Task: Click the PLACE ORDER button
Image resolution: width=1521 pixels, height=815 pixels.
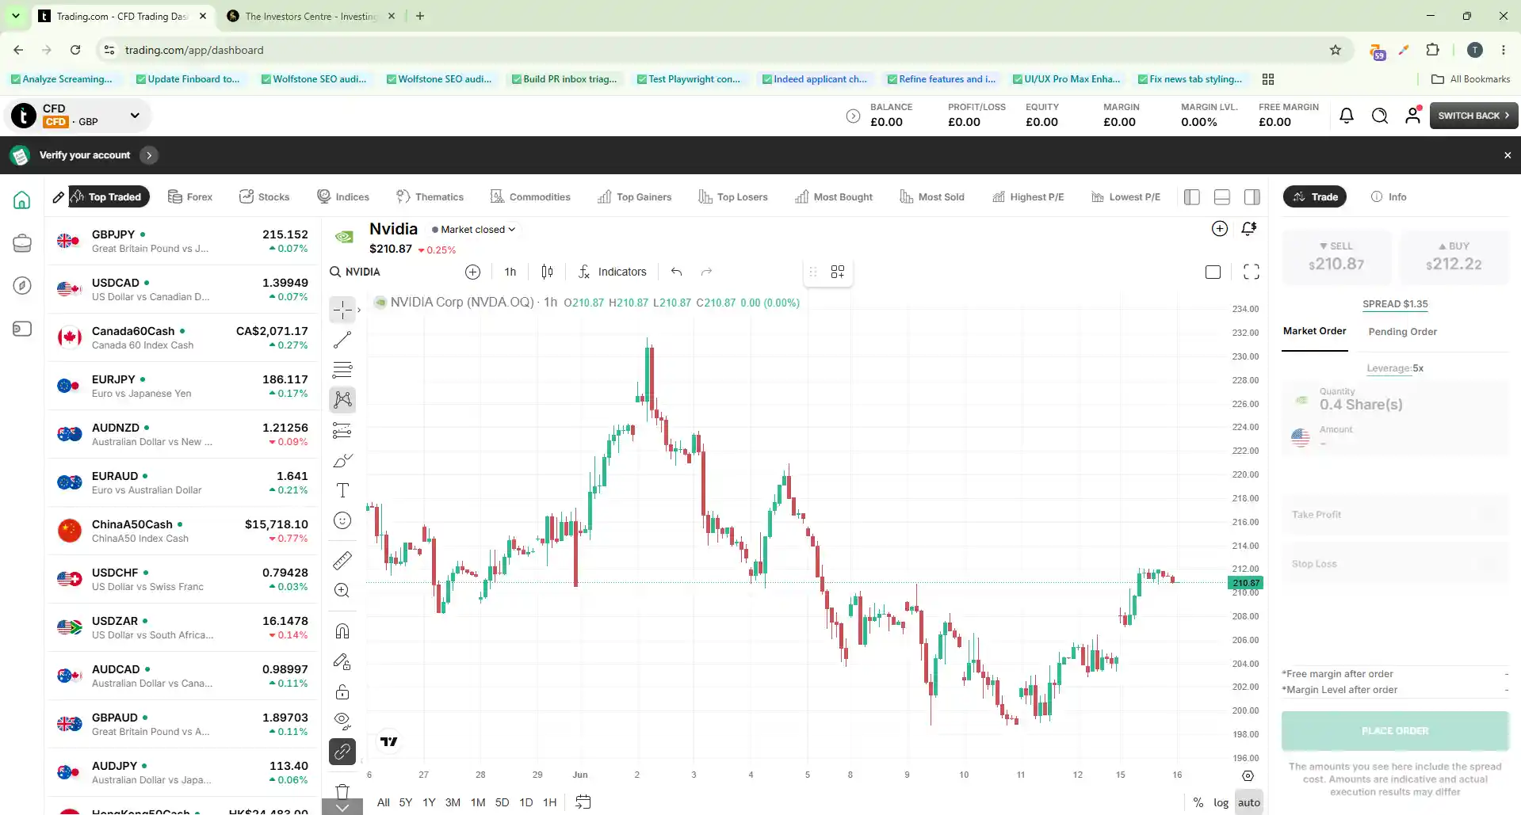Action: coord(1395,731)
